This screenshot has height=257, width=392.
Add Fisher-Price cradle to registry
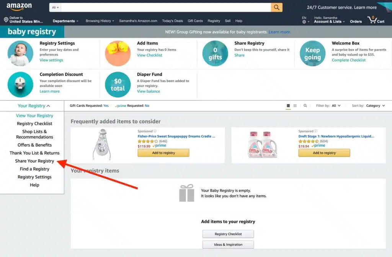coord(163,153)
